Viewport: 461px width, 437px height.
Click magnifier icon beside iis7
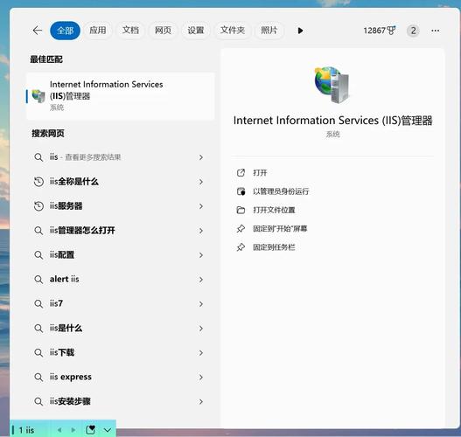[38, 303]
